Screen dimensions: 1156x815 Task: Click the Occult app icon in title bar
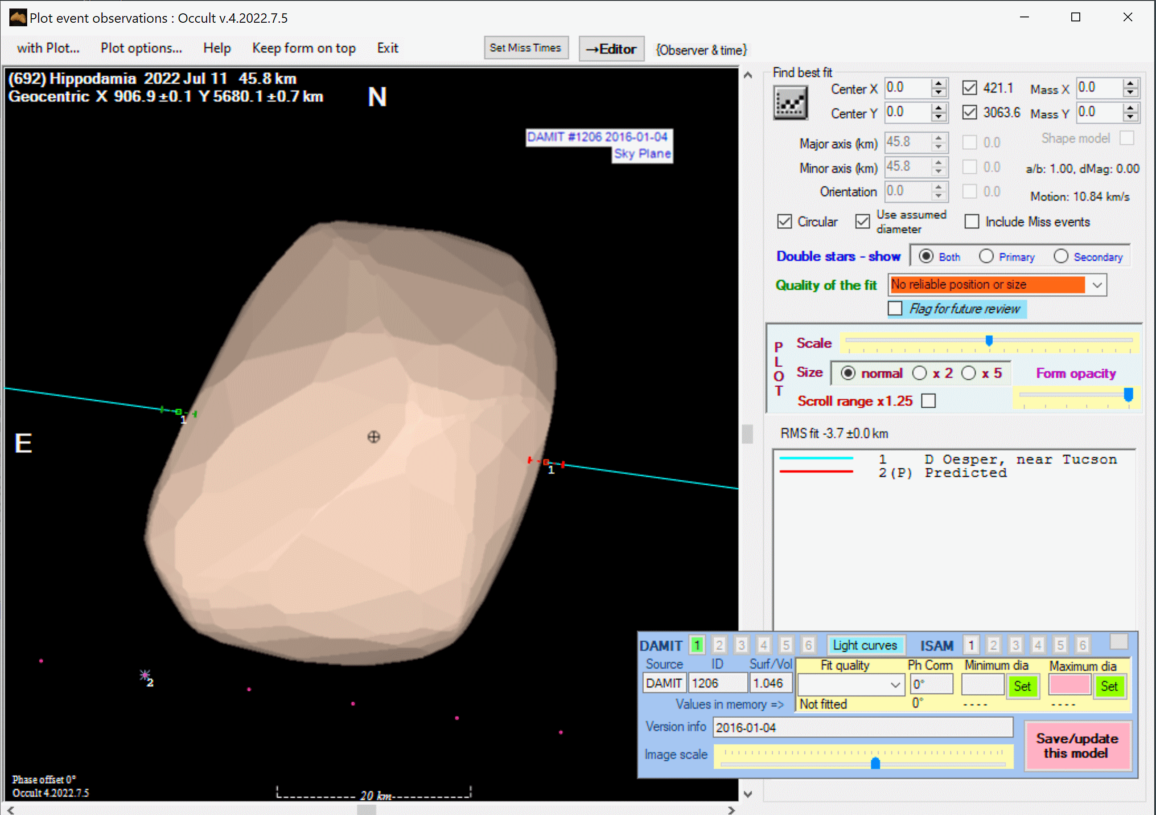click(x=18, y=18)
